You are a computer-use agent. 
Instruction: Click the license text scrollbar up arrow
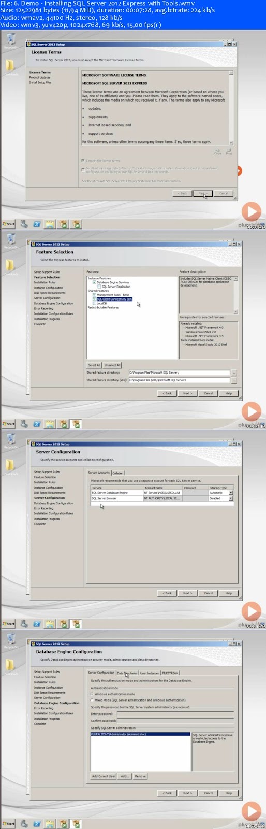[x=231, y=73]
